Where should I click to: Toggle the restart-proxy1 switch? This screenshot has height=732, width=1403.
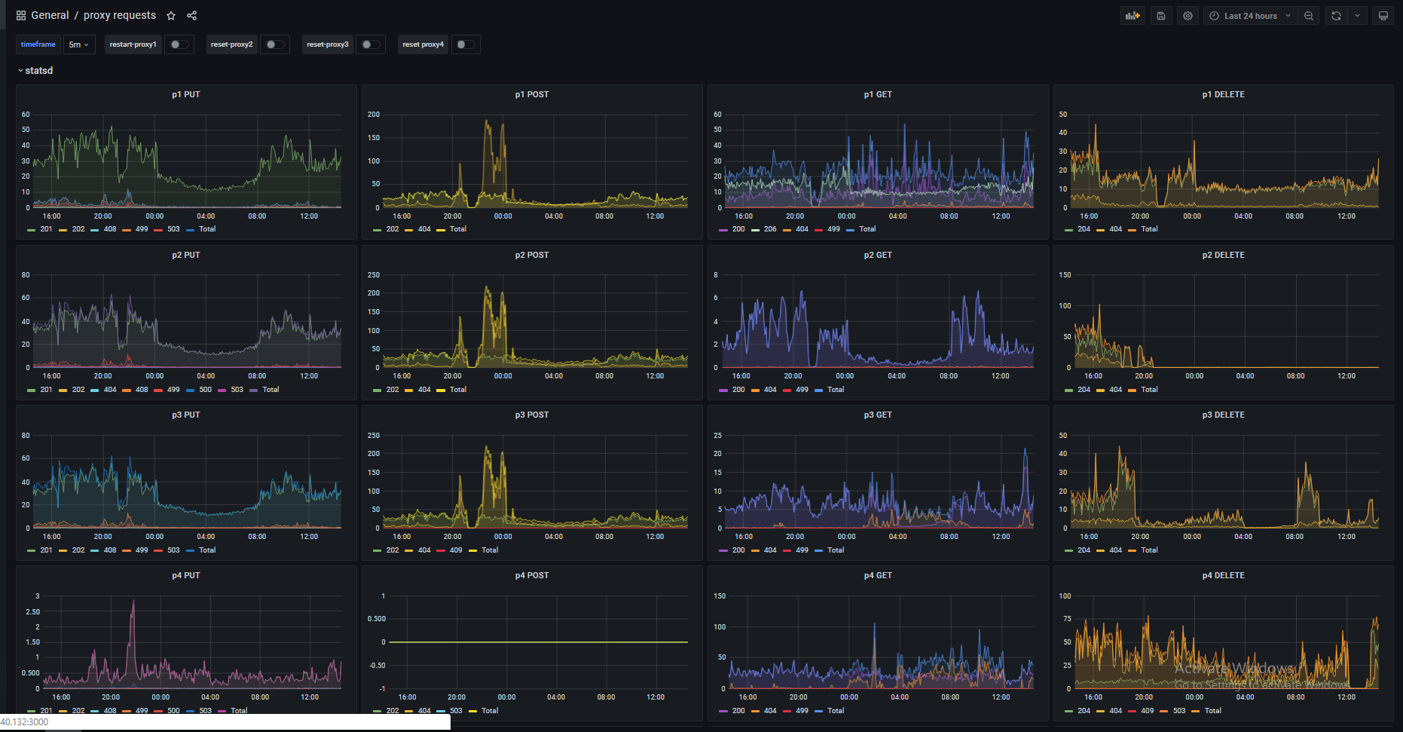pos(179,44)
